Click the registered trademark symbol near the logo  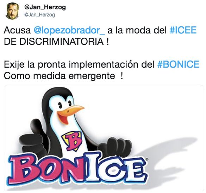(147, 159)
